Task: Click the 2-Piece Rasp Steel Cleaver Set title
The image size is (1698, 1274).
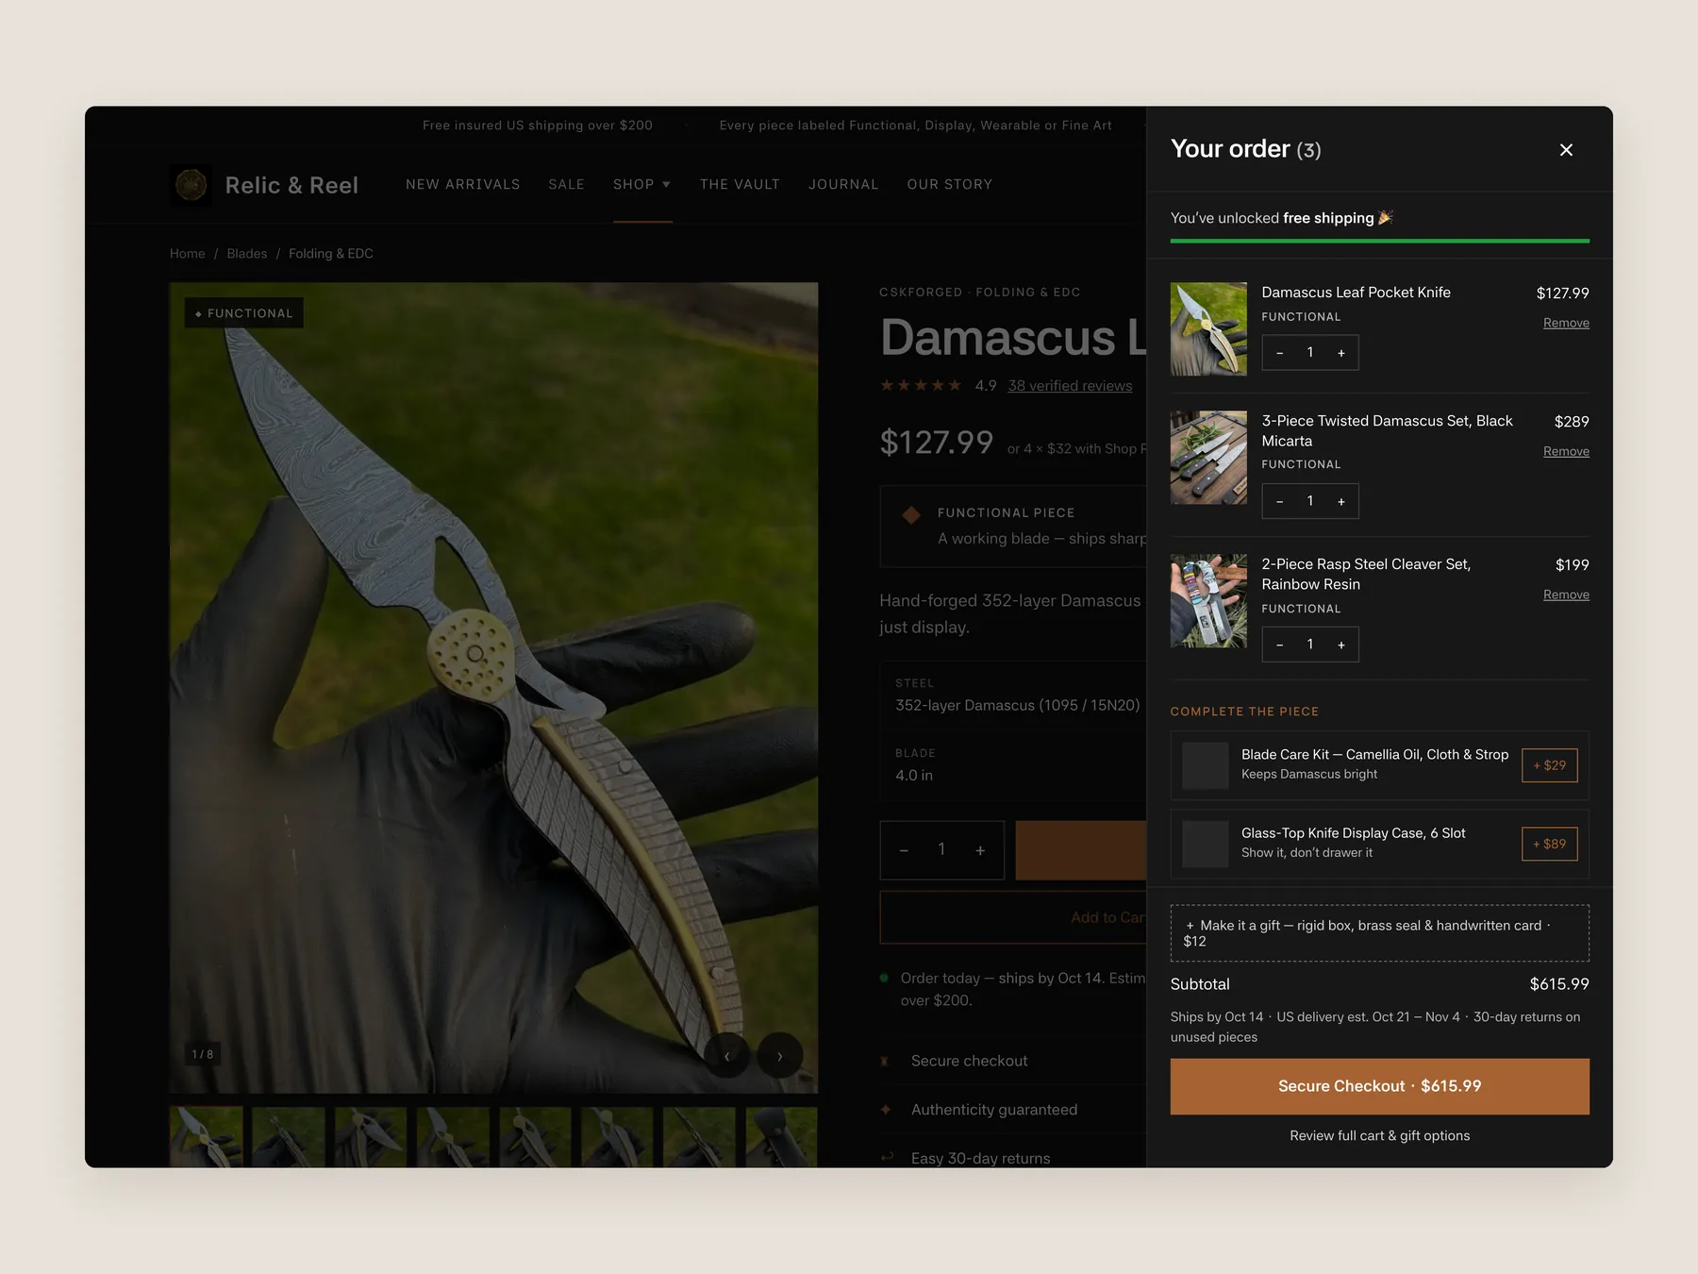Action: tap(1366, 575)
